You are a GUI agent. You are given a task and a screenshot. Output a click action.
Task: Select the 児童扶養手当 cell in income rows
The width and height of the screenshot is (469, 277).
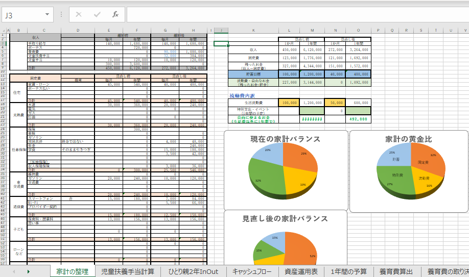tap(44, 56)
